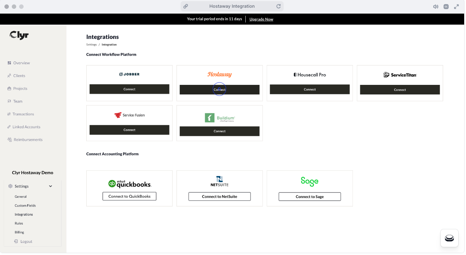Click the Upgrade Now link

click(x=261, y=19)
